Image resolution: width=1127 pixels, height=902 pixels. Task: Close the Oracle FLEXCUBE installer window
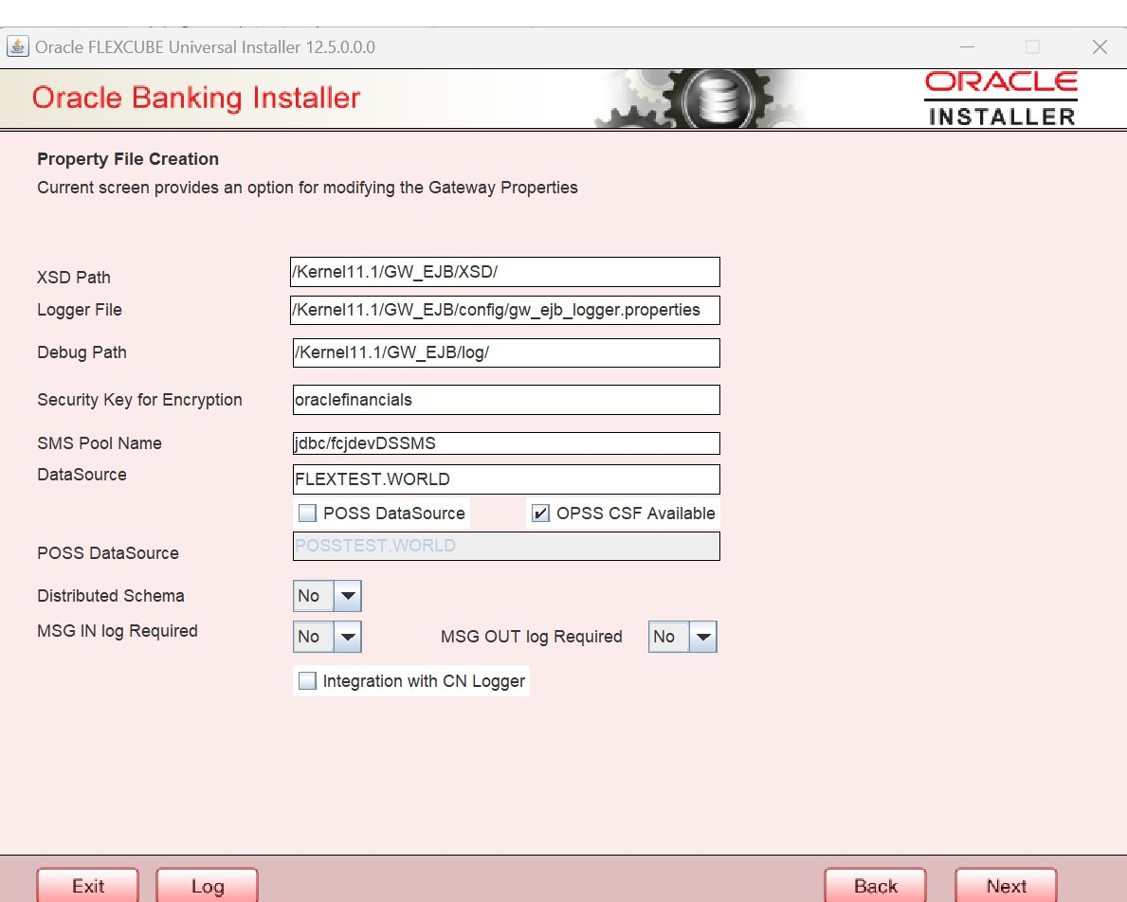[x=1100, y=46]
